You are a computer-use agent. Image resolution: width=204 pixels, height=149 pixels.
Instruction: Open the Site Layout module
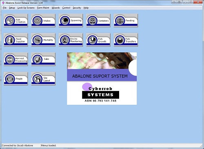click(43, 79)
